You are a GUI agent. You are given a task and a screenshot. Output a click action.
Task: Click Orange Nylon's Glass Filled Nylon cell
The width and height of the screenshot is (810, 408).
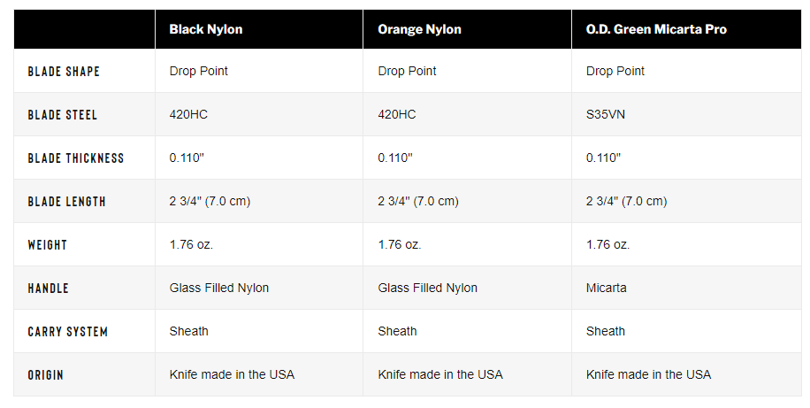tap(428, 288)
